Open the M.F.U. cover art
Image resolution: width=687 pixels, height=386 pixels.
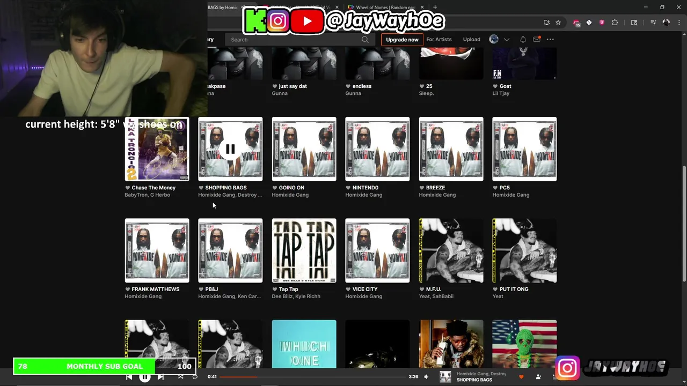coord(451,250)
